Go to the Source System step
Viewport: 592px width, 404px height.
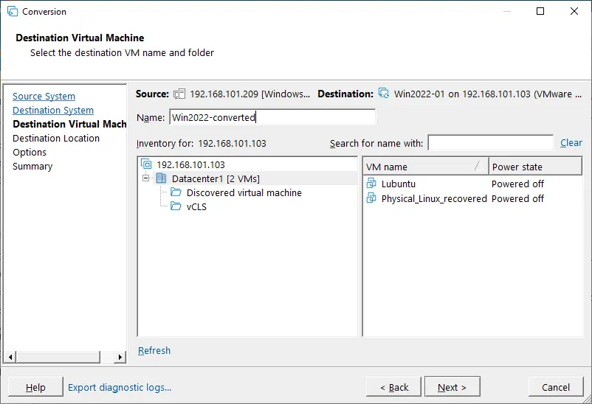point(44,96)
